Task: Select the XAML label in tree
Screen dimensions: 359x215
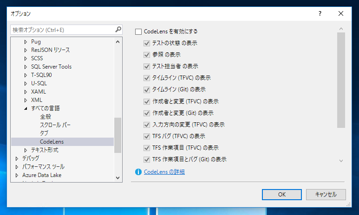Action: pyautogui.click(x=39, y=92)
